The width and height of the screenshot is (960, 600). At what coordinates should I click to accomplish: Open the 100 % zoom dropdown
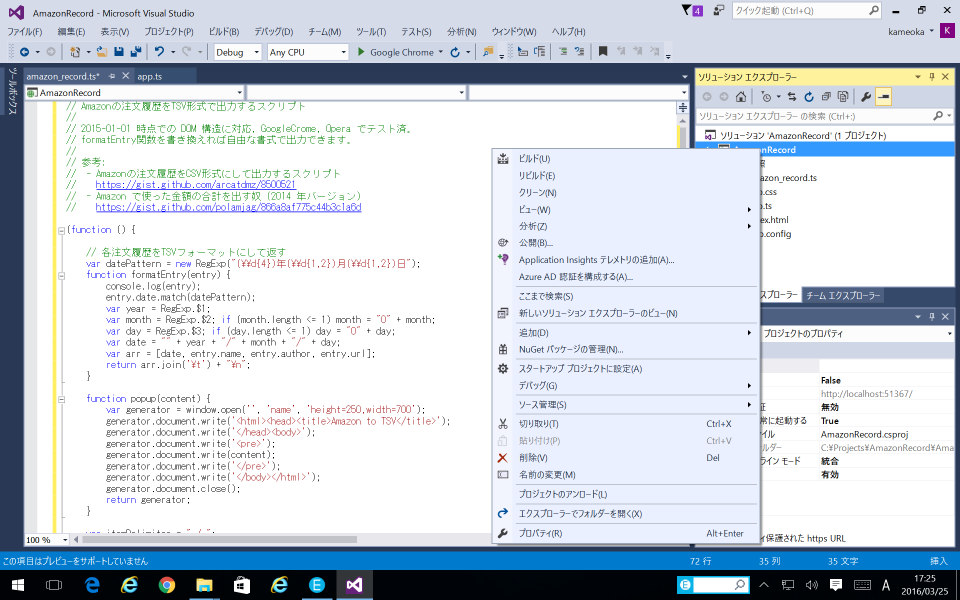coord(65,540)
